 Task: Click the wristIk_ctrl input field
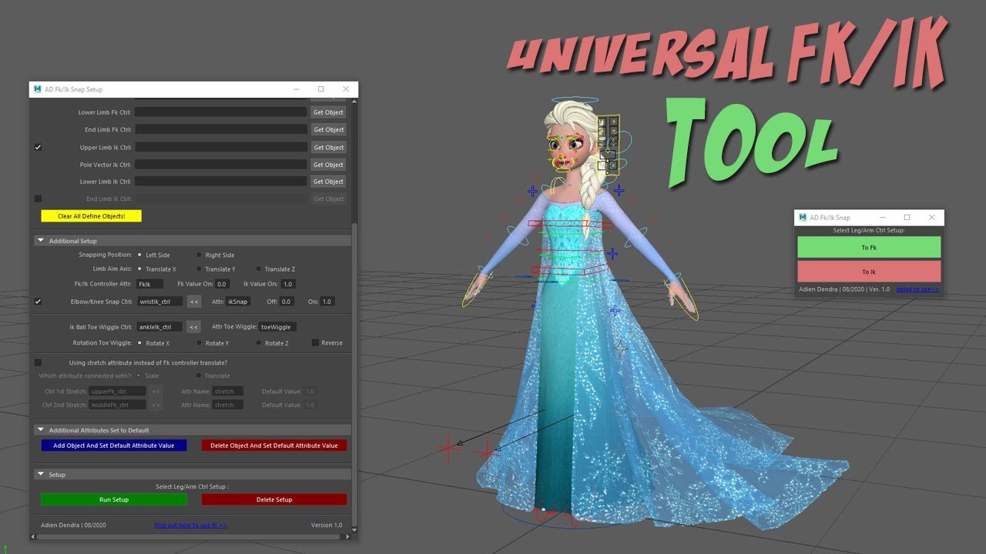tap(159, 302)
